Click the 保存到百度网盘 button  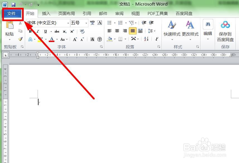click(x=225, y=31)
